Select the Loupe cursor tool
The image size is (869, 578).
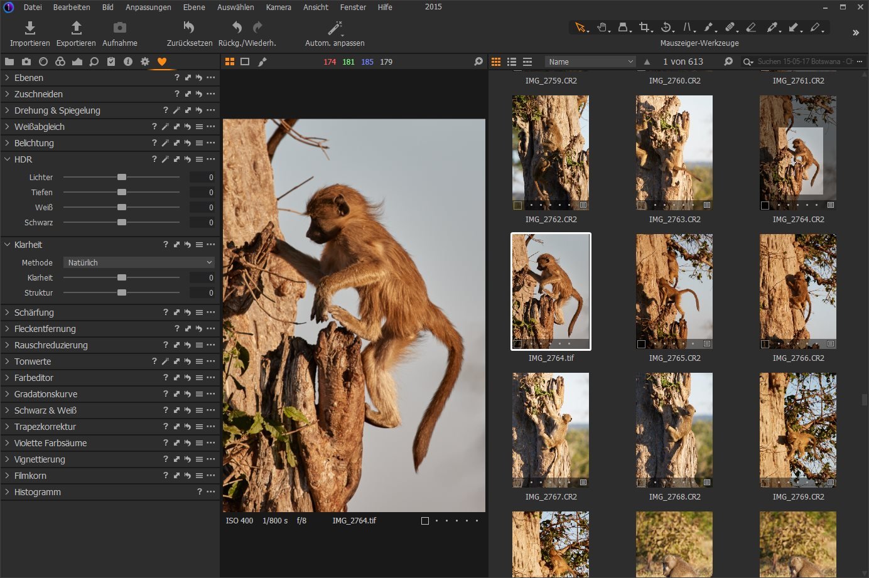tap(623, 28)
